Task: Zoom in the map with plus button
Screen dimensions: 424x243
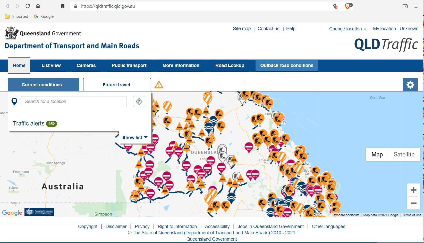Action: pos(413,190)
